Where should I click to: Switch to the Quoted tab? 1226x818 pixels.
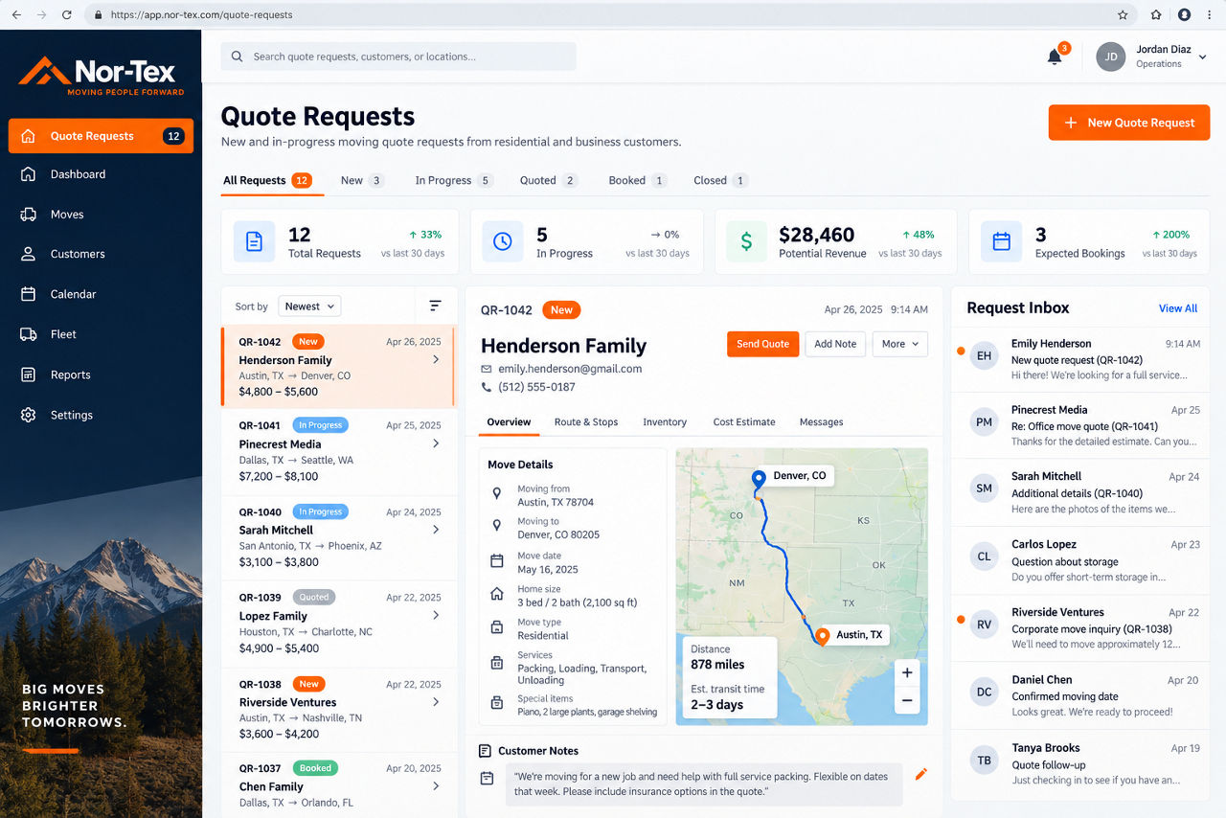549,180
